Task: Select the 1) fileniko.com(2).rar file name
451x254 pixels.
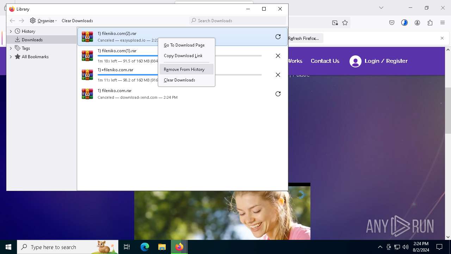Action: point(117,34)
